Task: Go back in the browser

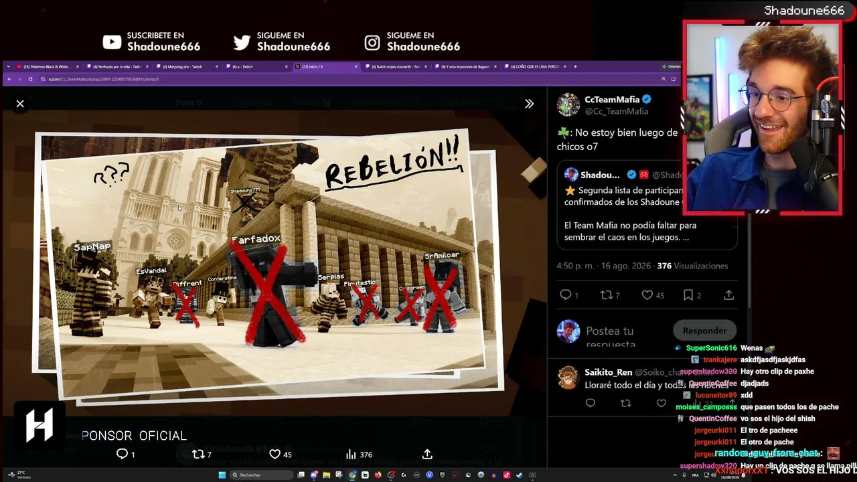Action: (9, 79)
